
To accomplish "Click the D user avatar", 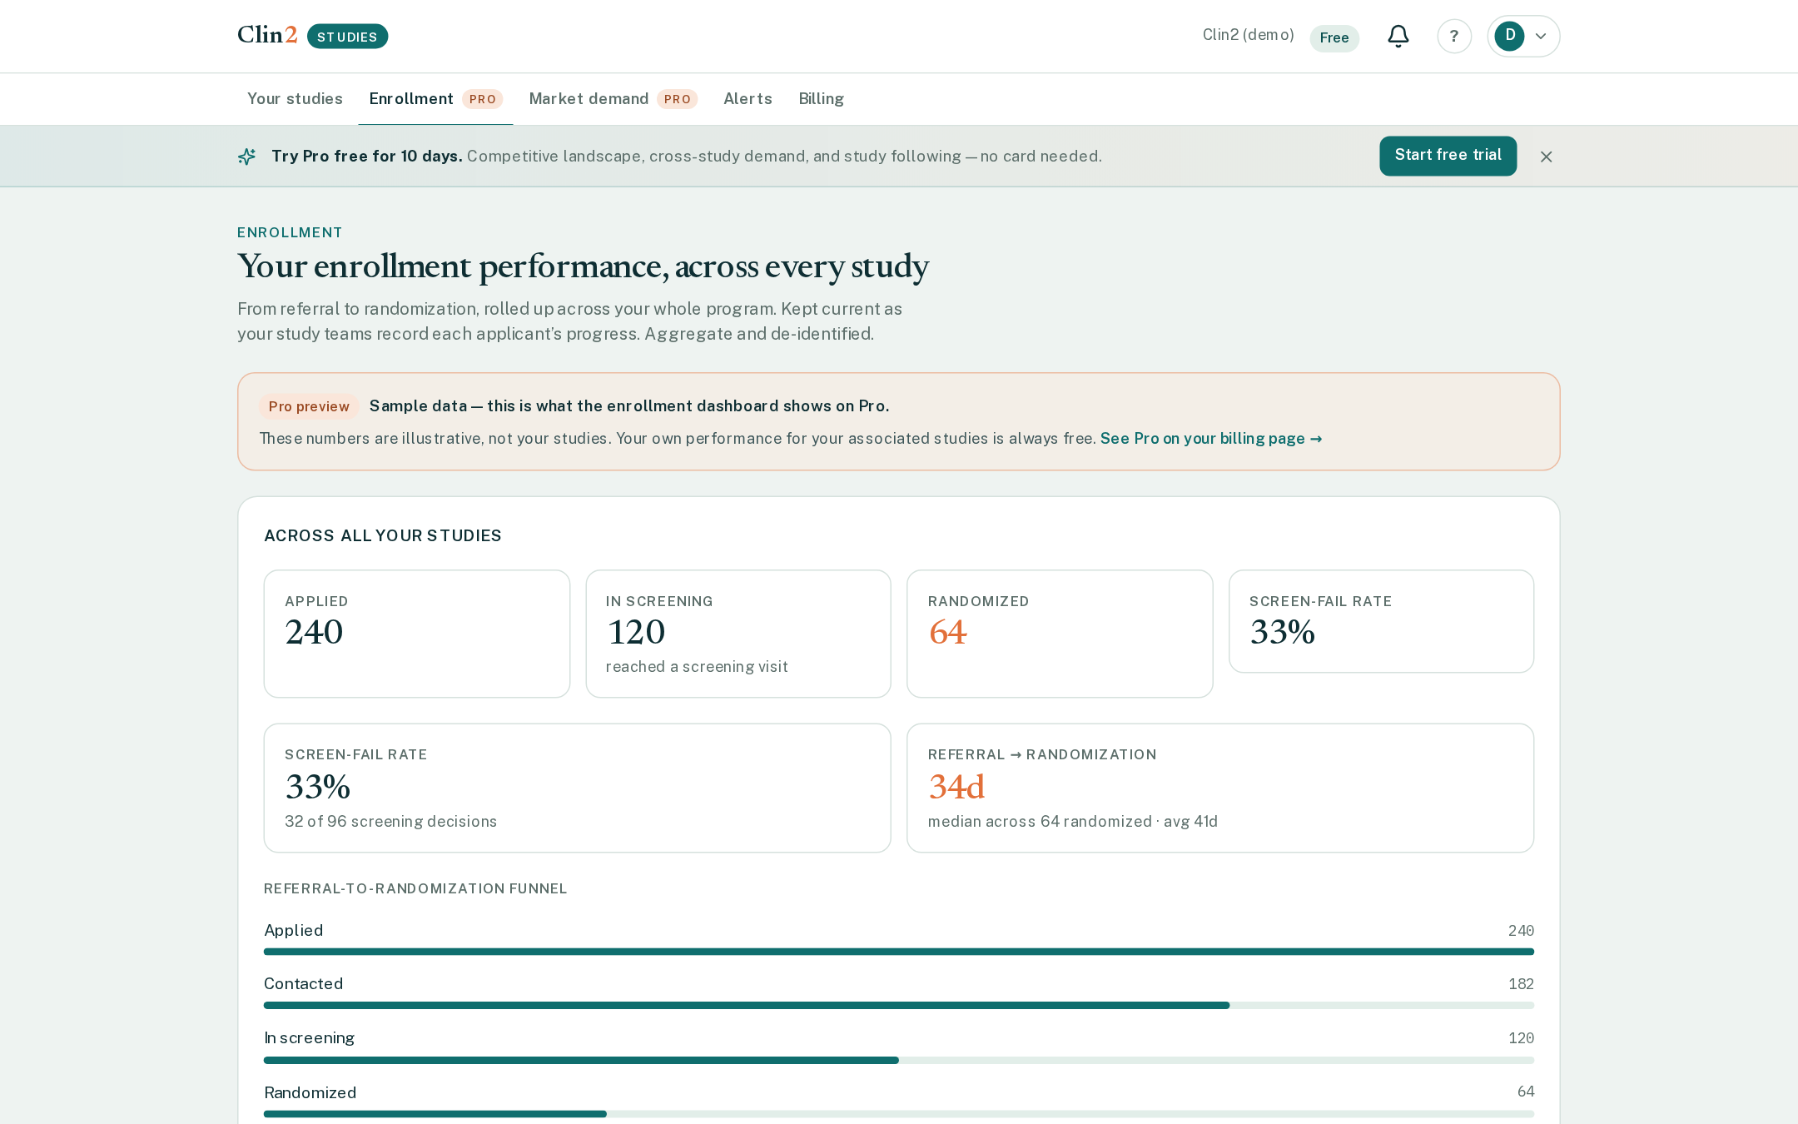I will [1509, 36].
